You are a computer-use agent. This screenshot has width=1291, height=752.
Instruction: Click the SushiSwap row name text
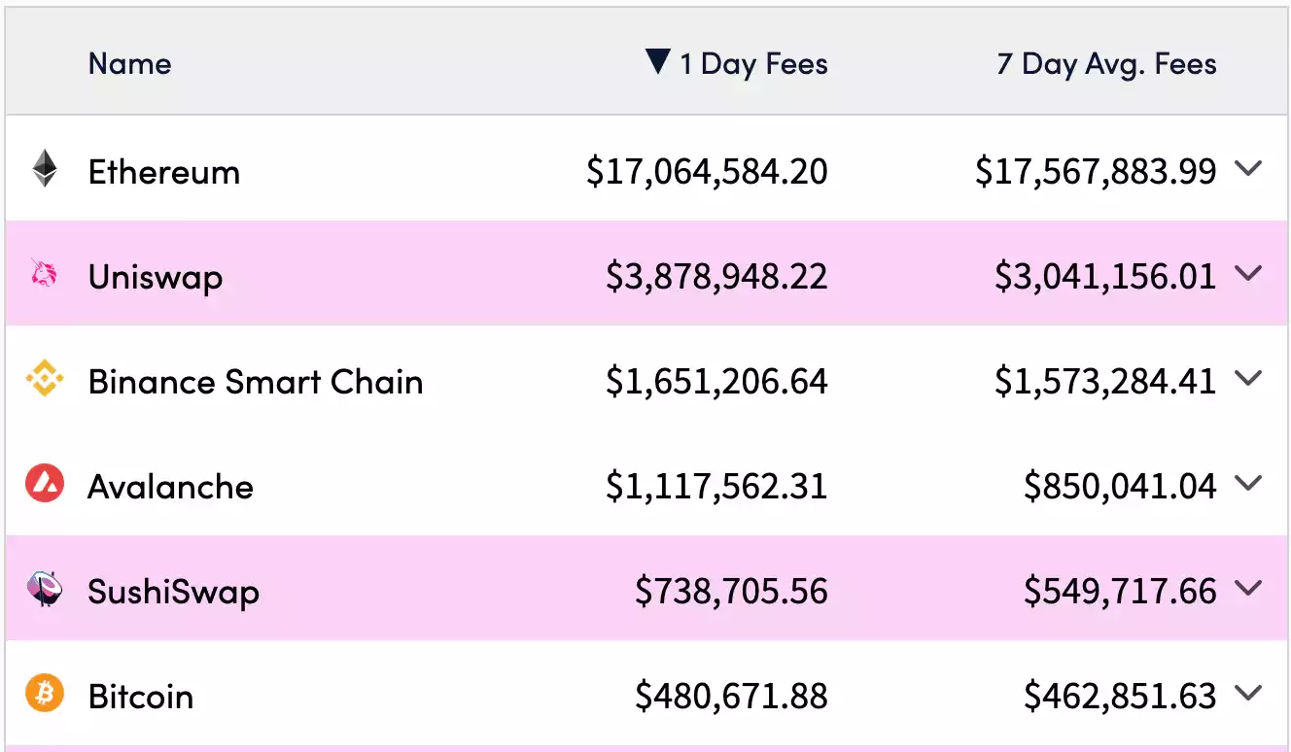[x=172, y=590]
